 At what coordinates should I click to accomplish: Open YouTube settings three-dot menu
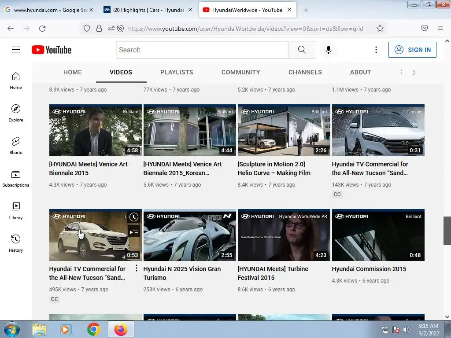pyautogui.click(x=376, y=50)
